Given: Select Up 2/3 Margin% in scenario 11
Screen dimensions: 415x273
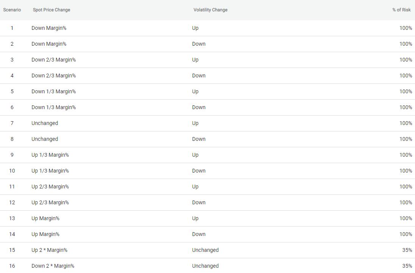Looking at the screenshot, I should click(x=50, y=187).
